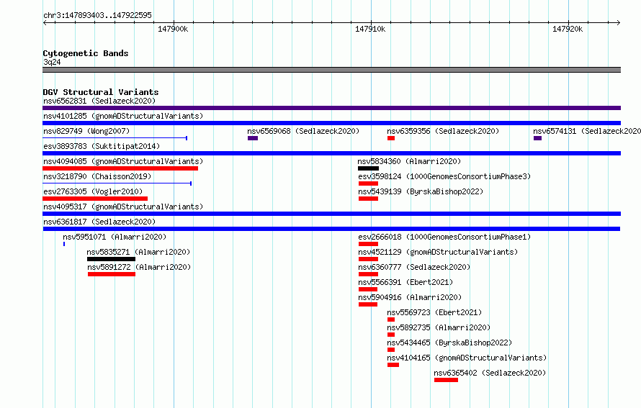Open nsv4521129 (gnomADStructuralVariants) label

pos(438,252)
